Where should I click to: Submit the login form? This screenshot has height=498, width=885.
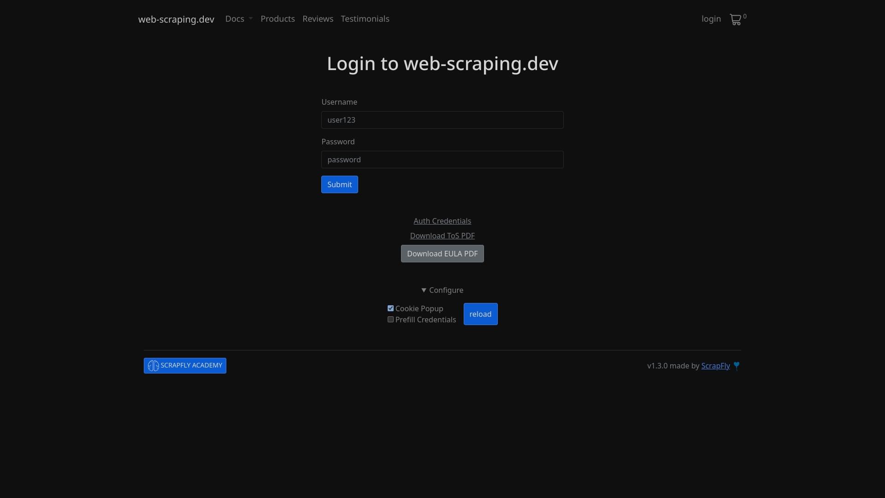(x=339, y=184)
